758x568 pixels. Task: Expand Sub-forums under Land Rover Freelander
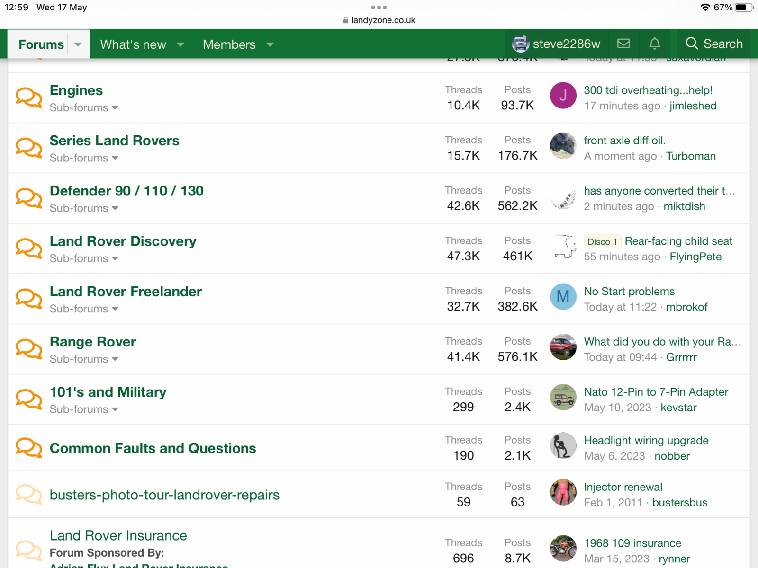(84, 309)
